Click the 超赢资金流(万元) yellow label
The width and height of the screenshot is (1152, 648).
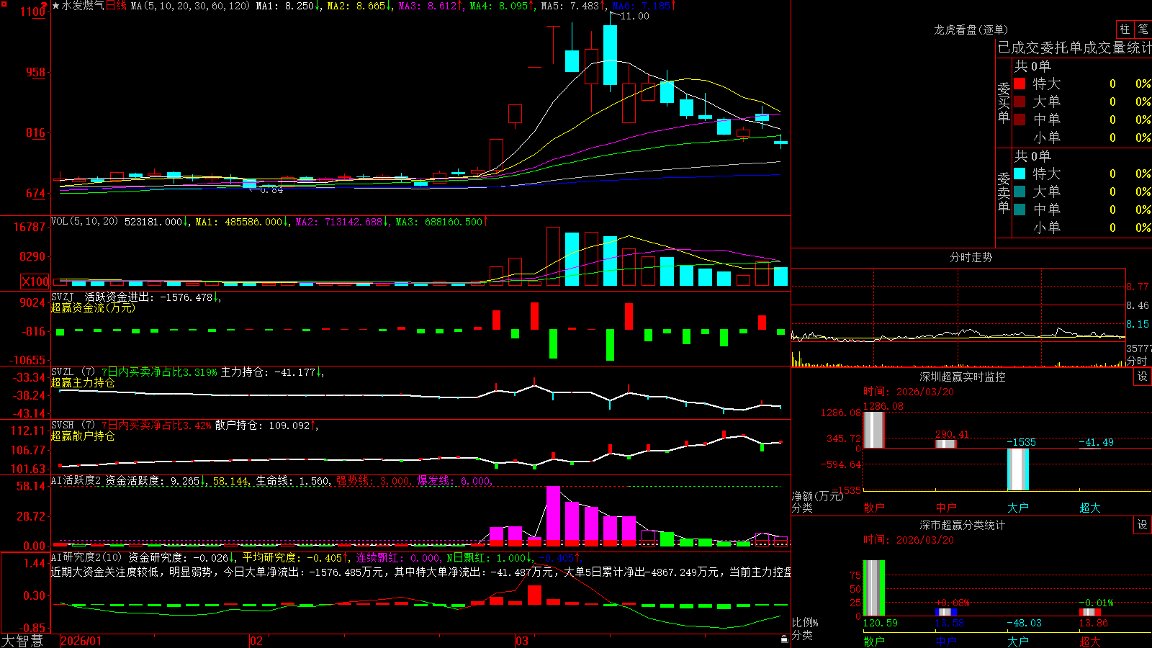click(93, 307)
